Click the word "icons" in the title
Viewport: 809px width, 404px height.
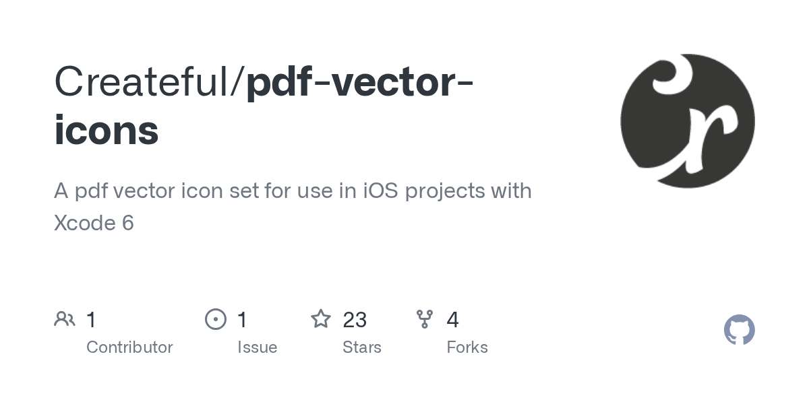click(x=107, y=131)
